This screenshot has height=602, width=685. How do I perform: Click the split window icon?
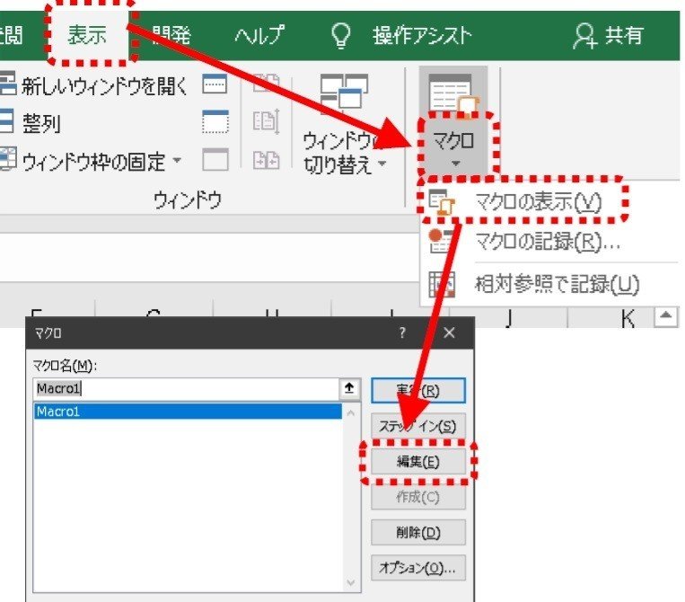[x=215, y=84]
